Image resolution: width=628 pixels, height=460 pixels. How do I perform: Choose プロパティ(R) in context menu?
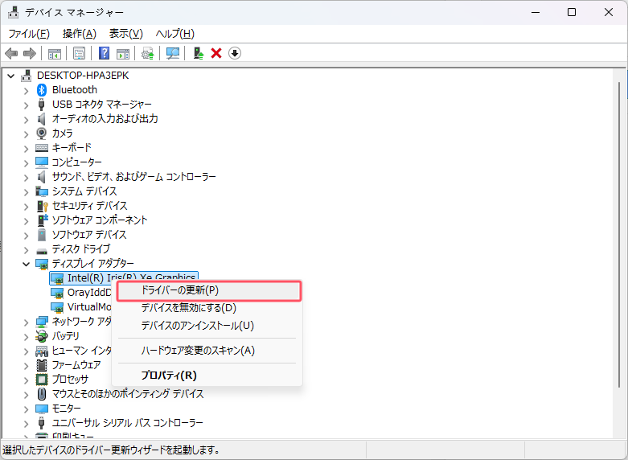(207, 376)
